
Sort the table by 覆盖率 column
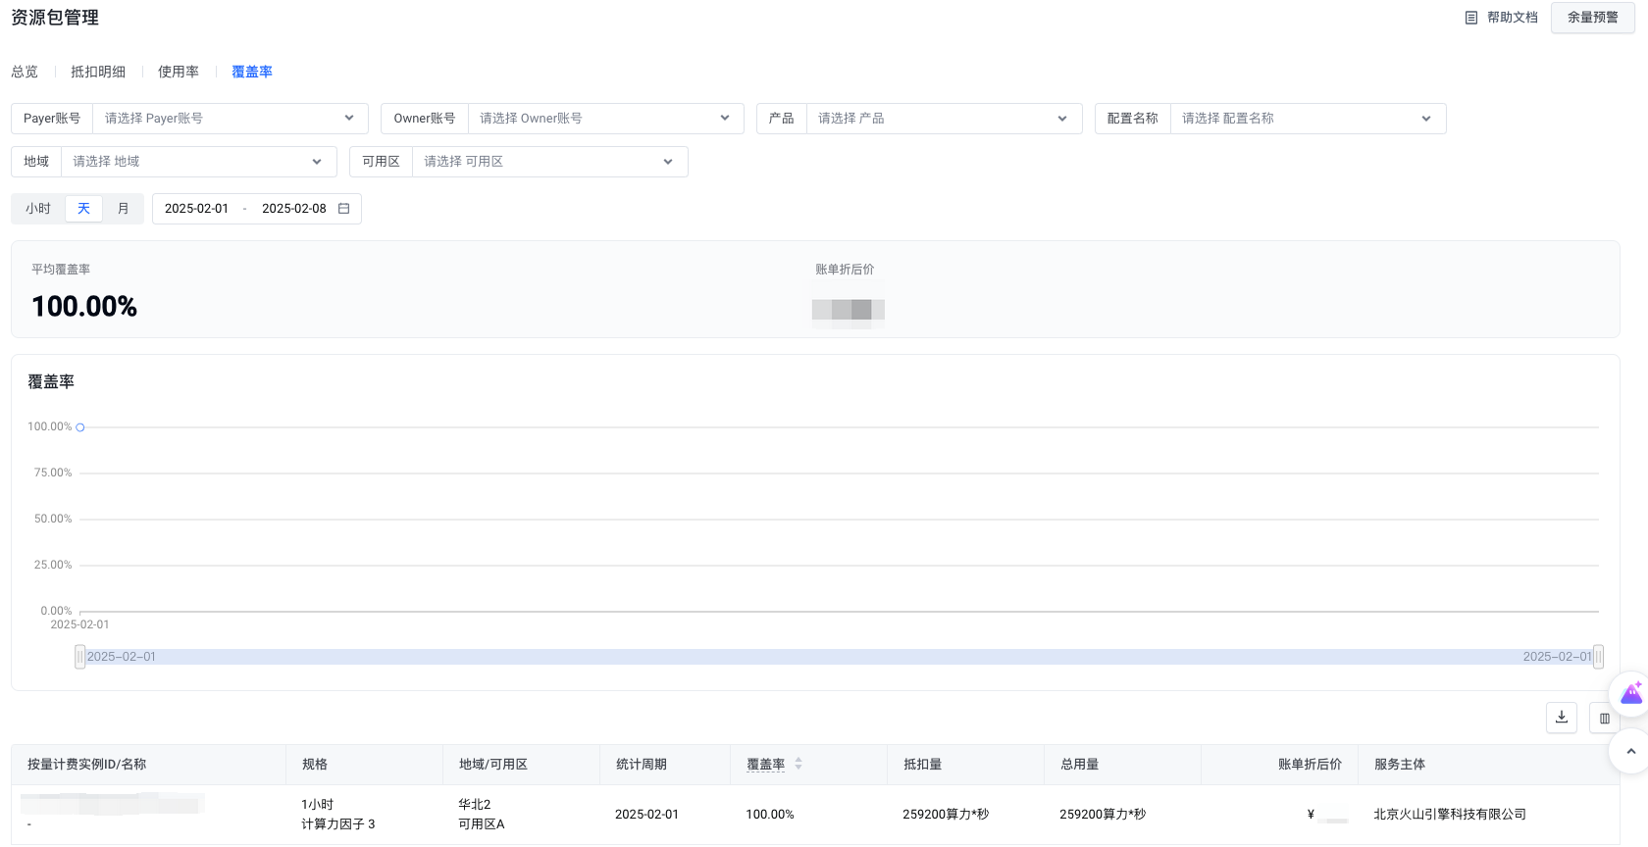pyautogui.click(x=798, y=764)
